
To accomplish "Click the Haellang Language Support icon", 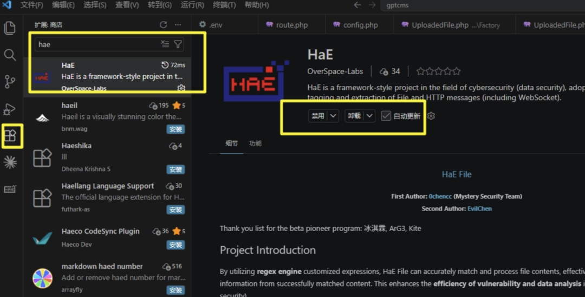I will (42, 198).
